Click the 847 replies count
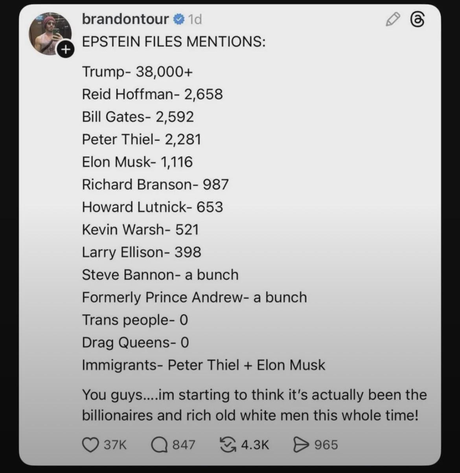The width and height of the screenshot is (460, 473). point(184,445)
